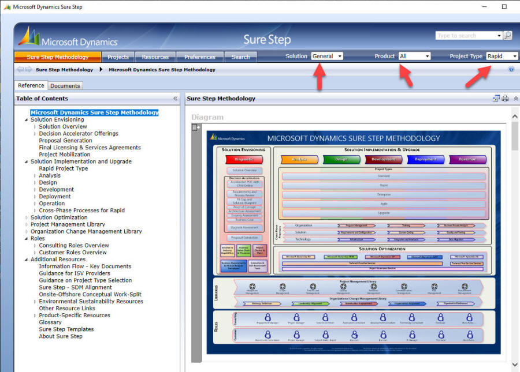Switch to the Projects tab
The height and width of the screenshot is (372, 520).
point(118,57)
